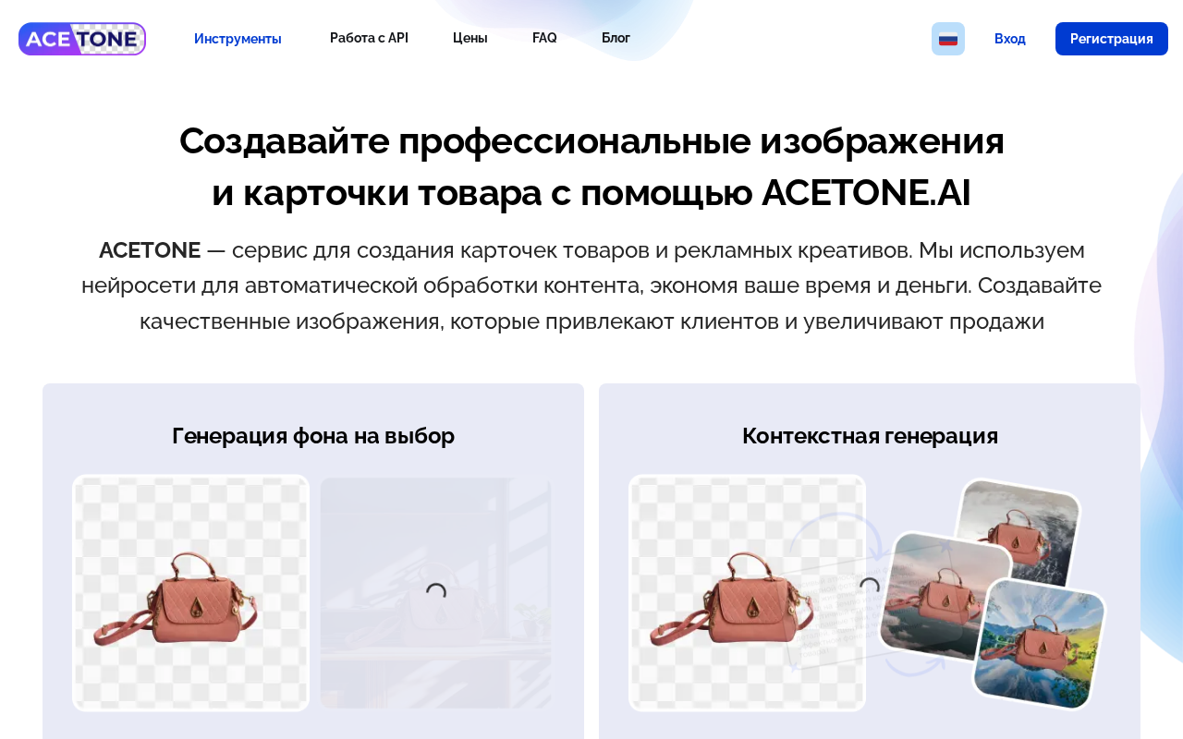Open the Russian flag language selector
This screenshot has width=1183, height=739.
point(948,39)
